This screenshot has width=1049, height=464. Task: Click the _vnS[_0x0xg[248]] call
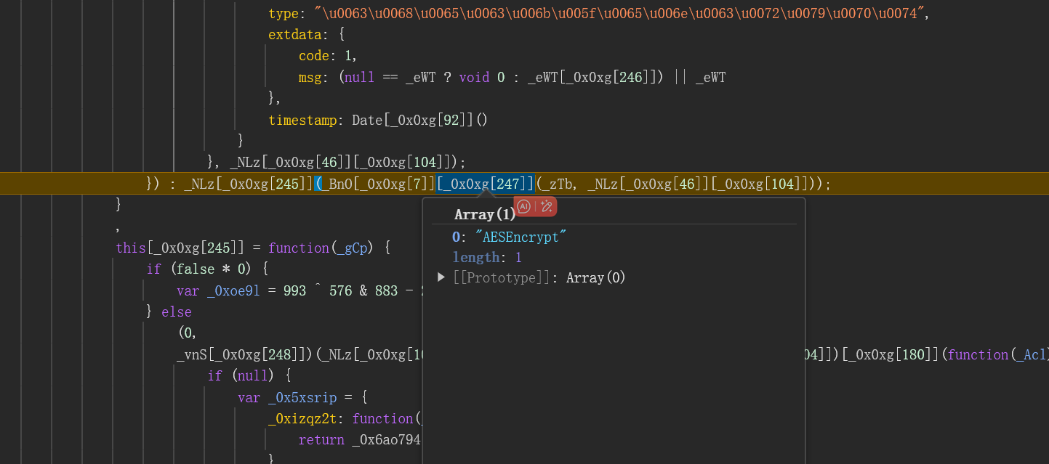click(x=246, y=354)
